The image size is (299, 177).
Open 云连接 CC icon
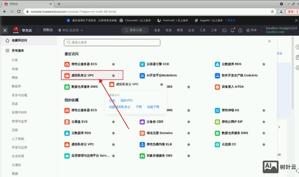(x=217, y=144)
